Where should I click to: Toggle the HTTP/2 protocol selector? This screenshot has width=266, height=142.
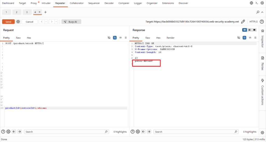(254, 22)
